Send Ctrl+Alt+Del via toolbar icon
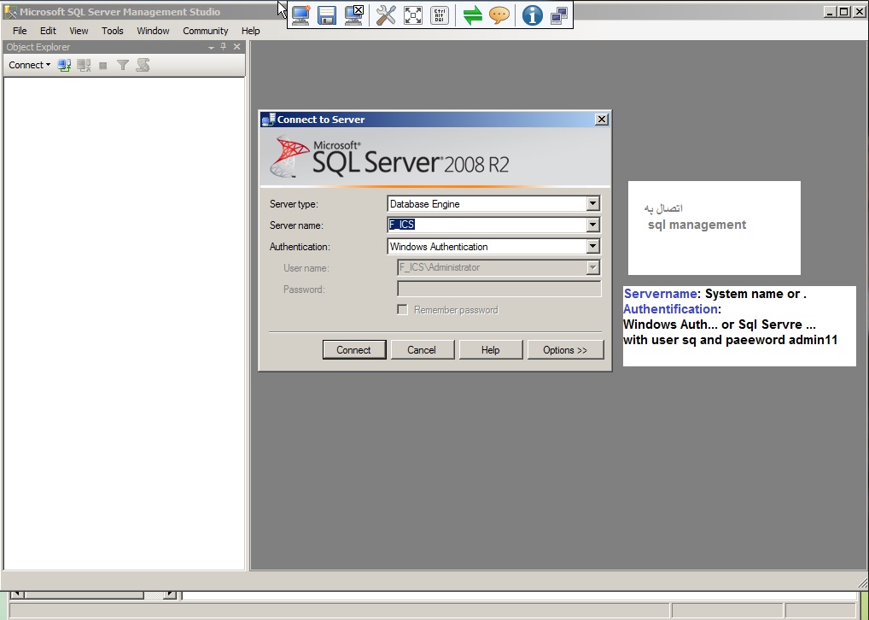Screen dimensions: 869x620 440,15
